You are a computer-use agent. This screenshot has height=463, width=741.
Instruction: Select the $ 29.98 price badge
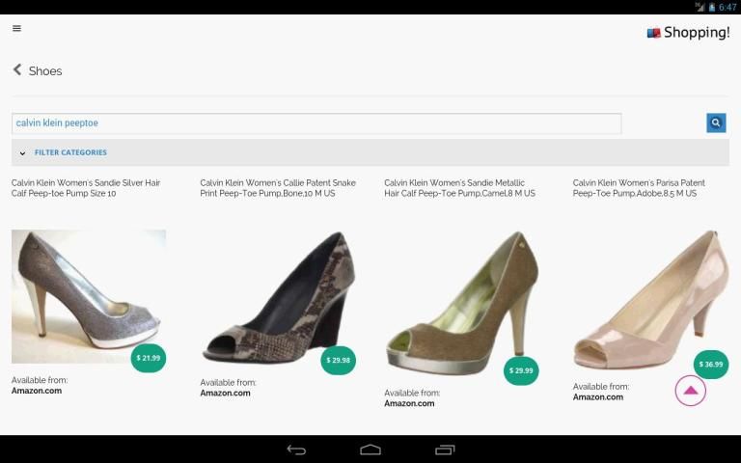click(x=338, y=361)
